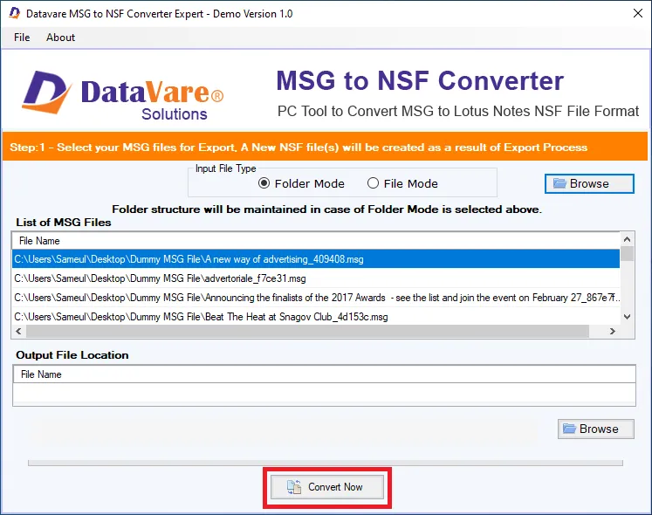652x515 pixels.
Task: Click the vertical scrollbar thumb in MSG list
Action: click(627, 253)
